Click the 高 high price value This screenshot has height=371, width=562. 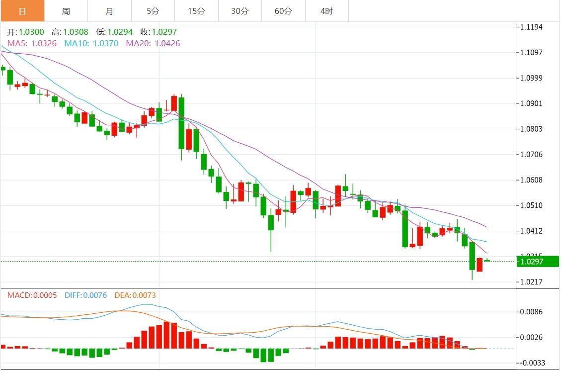tap(76, 32)
